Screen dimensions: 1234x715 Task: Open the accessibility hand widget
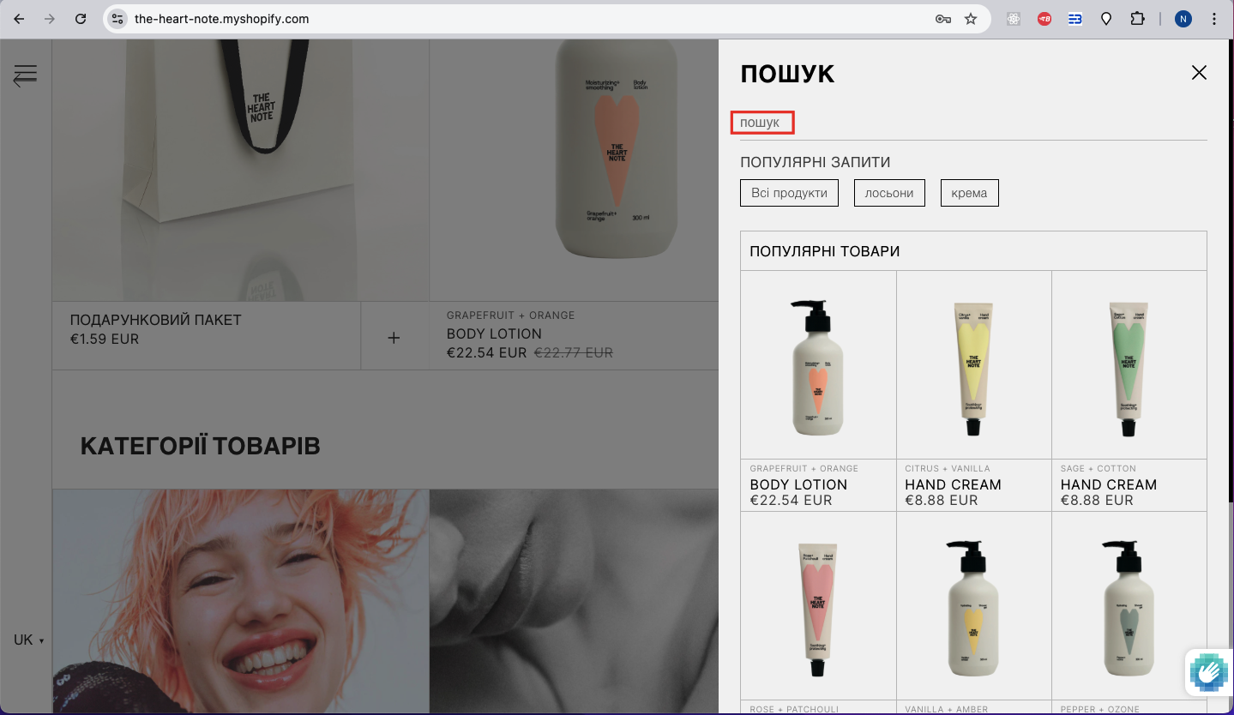pyautogui.click(x=1209, y=672)
